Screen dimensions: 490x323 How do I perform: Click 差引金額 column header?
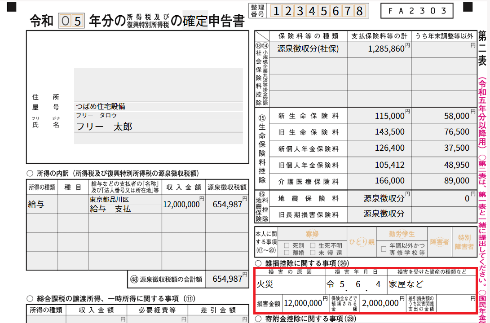click(x=218, y=310)
